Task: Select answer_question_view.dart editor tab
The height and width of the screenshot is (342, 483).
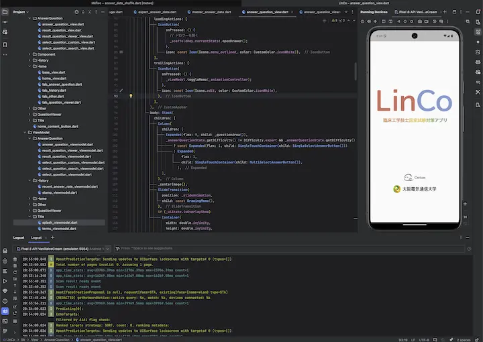Action: point(268,12)
